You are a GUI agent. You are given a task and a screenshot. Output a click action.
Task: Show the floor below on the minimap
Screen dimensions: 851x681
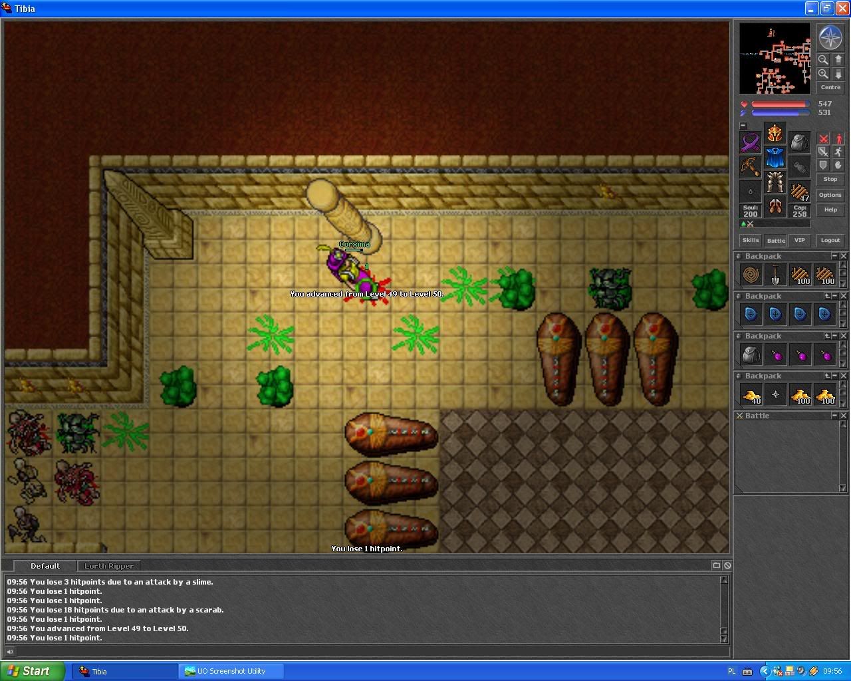pyautogui.click(x=838, y=74)
